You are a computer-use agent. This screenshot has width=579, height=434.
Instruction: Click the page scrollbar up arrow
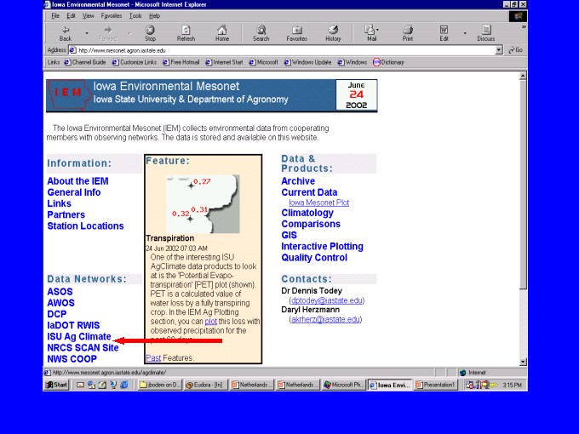coord(523,76)
